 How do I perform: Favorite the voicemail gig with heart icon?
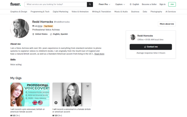pyautogui.click(x=88, y=86)
